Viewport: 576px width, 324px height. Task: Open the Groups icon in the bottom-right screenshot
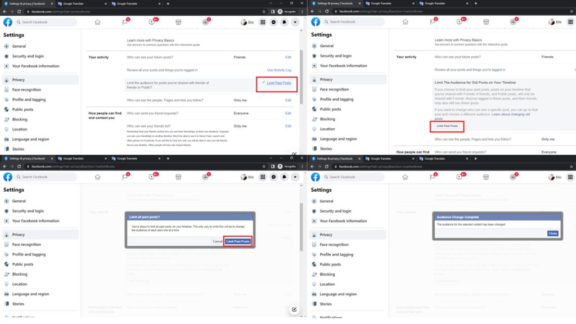[513, 177]
